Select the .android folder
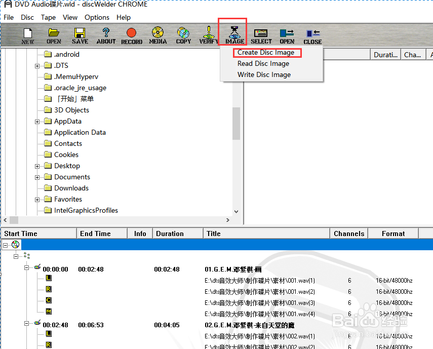This screenshot has width=433, height=349. point(62,54)
